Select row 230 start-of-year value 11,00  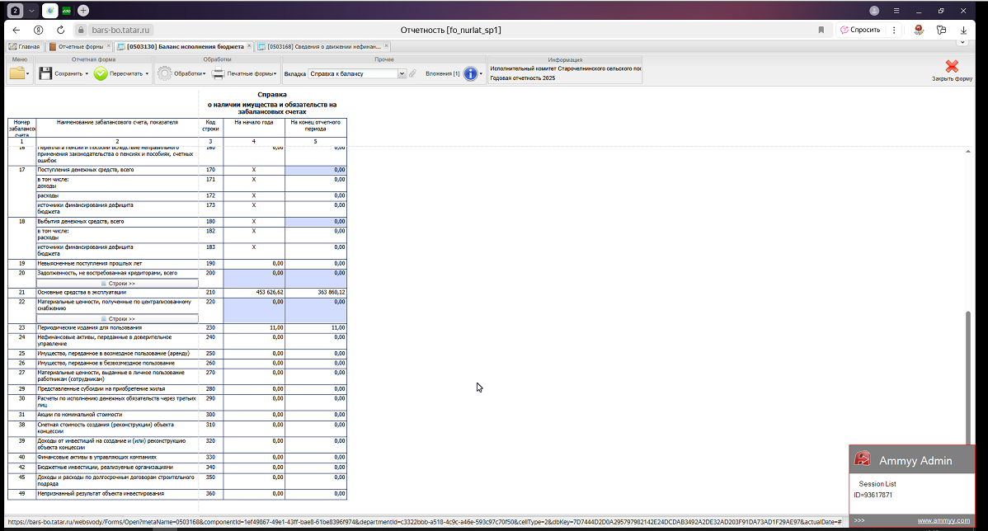[x=254, y=327]
